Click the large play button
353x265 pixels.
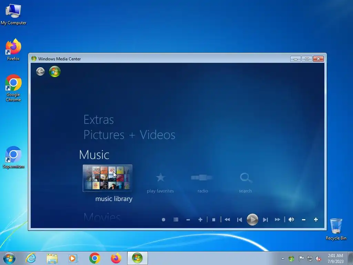pos(252,219)
